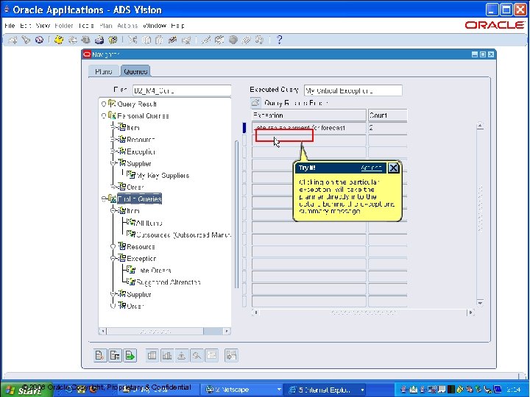This screenshot has width=530, height=397.
Task: Open the Actions menu
Action: pos(127,26)
